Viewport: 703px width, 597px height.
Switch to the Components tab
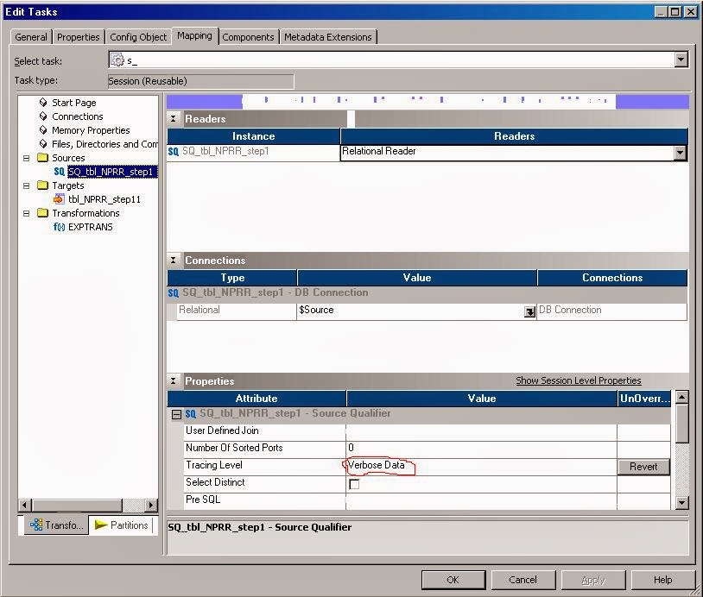click(248, 36)
